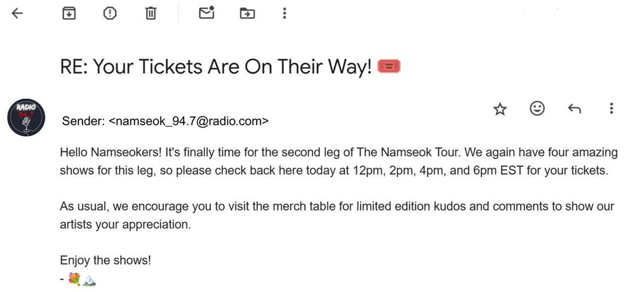The height and width of the screenshot is (292, 635).
Task: Click the red ticket emoji in subject
Action: pos(389,67)
